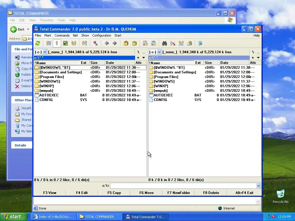This screenshot has width=295, height=221.
Task: Click the Alt+F4 Exit button
Action: tap(244, 193)
